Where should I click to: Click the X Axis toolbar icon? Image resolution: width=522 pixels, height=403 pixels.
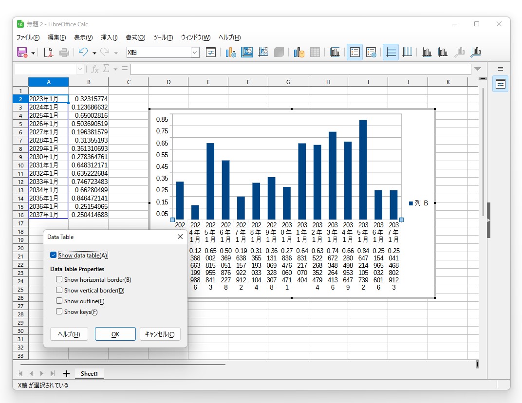click(427, 52)
